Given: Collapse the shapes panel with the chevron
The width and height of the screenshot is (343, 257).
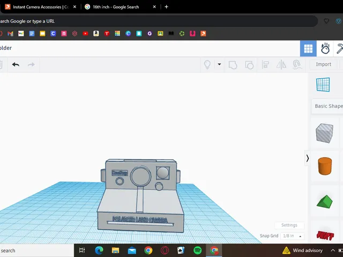Looking at the screenshot, I should (307, 158).
